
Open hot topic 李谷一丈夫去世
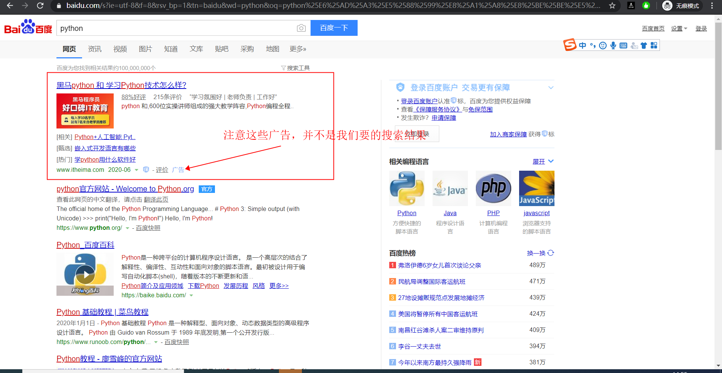419,346
